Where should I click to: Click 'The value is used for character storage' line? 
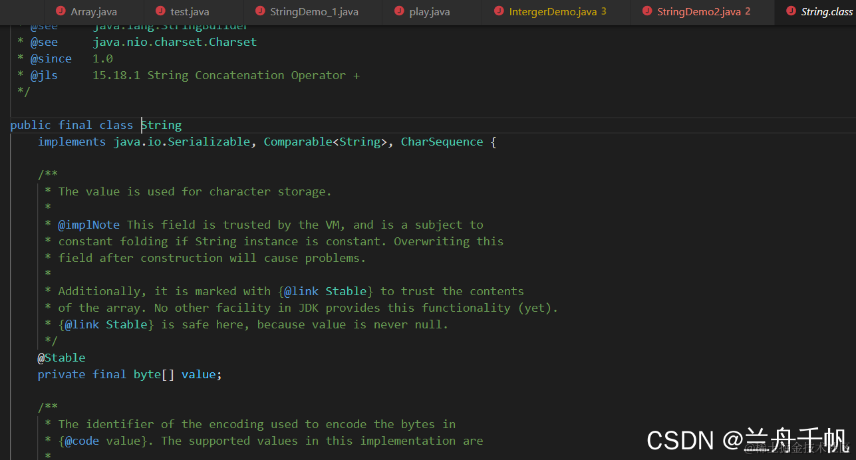pos(195,191)
